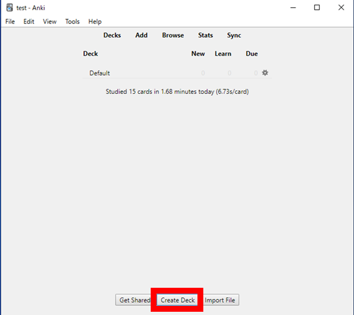
Task: Open options gear for Default deck
Action: [x=265, y=73]
